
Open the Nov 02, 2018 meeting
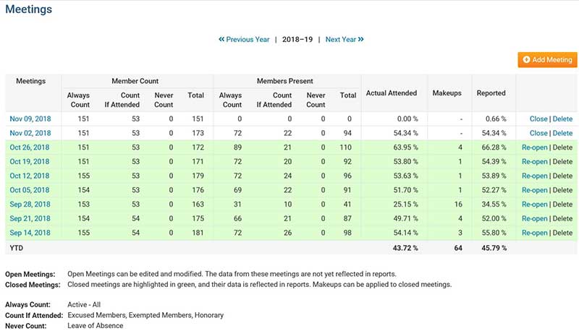(30, 133)
